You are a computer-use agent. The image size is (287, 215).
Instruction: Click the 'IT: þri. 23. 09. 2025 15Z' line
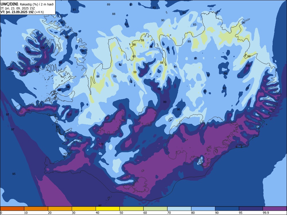[18, 8]
